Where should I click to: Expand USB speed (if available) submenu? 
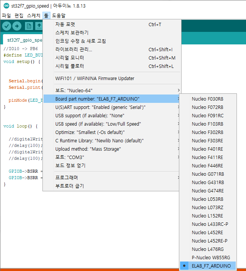coord(112,124)
